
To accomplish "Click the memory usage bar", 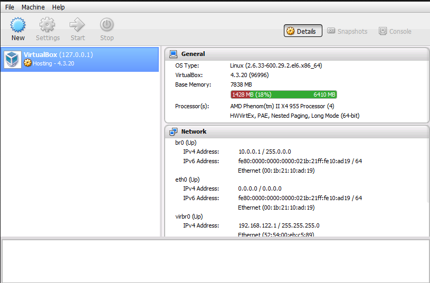I will (x=283, y=95).
